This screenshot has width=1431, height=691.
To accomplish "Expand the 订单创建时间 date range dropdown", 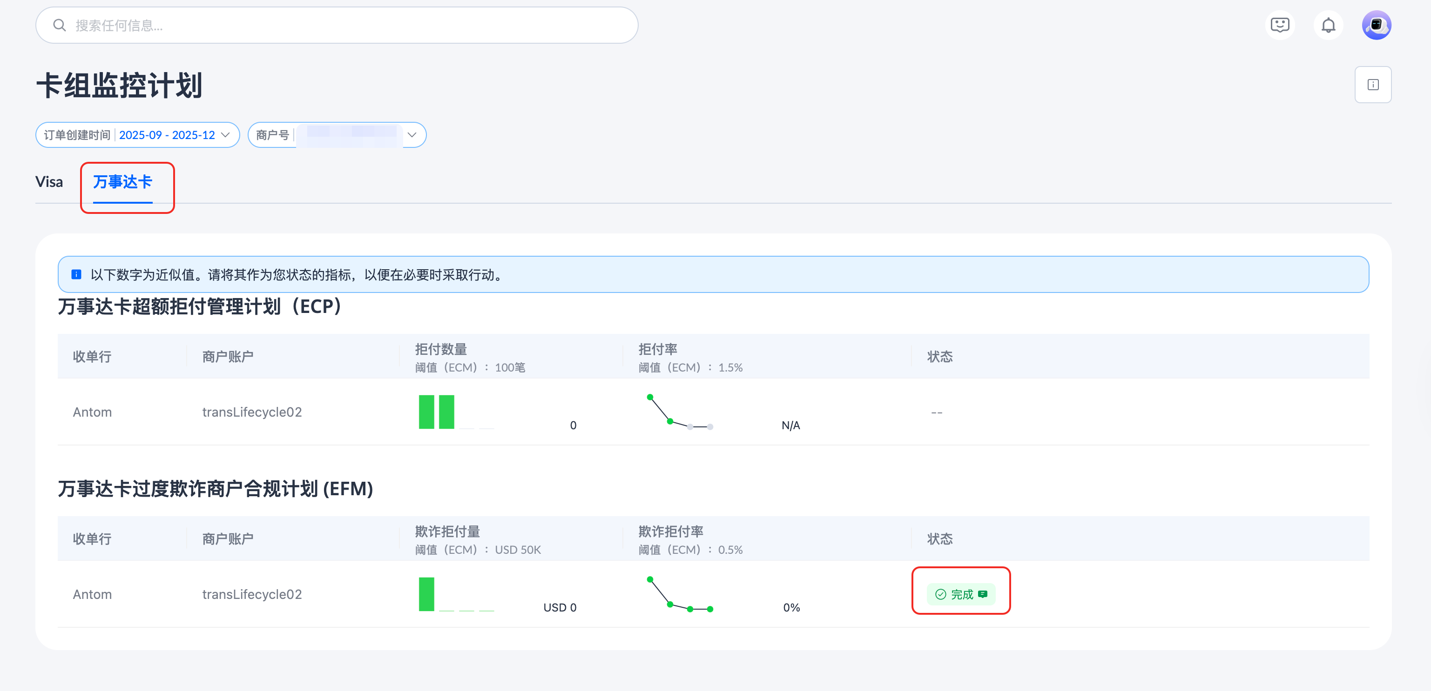I will click(225, 135).
